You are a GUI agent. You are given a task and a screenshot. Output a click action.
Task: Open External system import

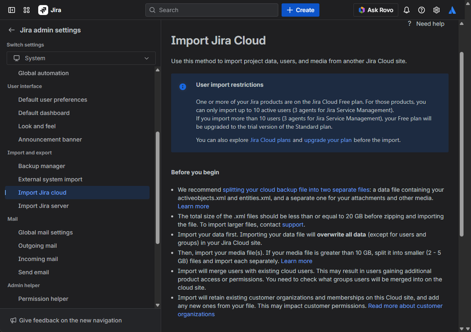50,179
